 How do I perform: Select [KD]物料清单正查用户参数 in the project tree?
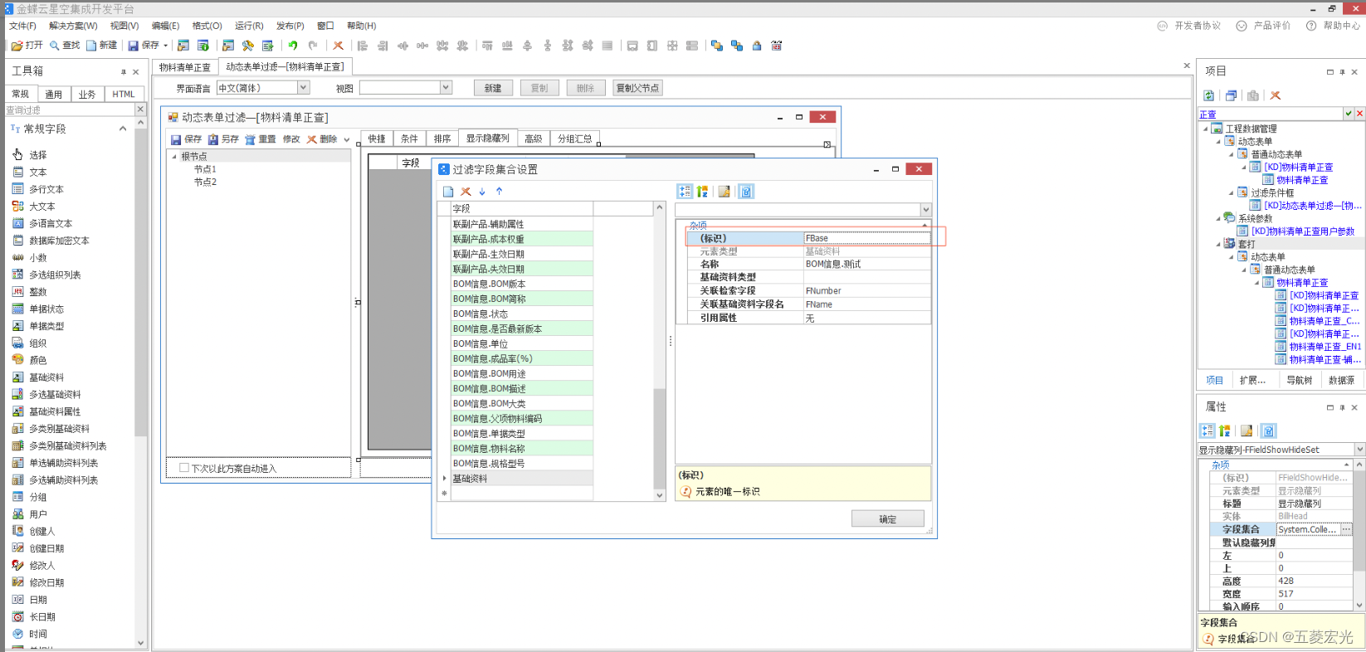coord(1303,231)
